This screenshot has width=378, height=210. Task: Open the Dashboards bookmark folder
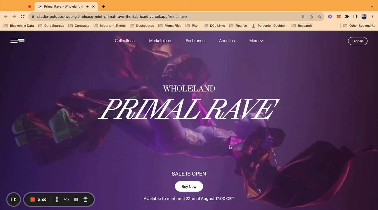tap(142, 26)
